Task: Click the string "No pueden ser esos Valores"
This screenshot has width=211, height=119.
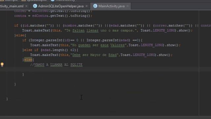Action: tap(98, 45)
